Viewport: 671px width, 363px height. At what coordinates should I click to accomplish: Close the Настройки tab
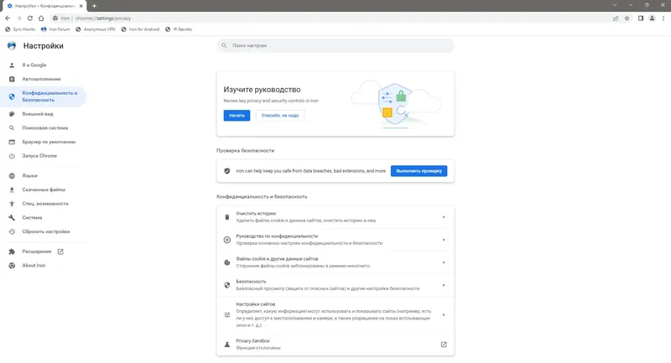point(81,6)
